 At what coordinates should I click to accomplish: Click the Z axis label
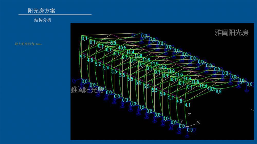pos(189,115)
